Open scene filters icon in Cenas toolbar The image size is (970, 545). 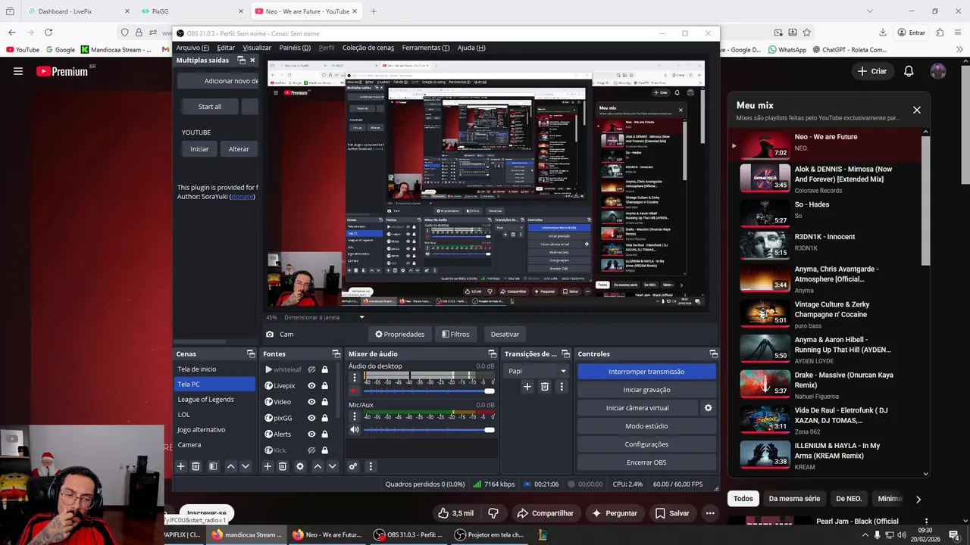tap(213, 466)
